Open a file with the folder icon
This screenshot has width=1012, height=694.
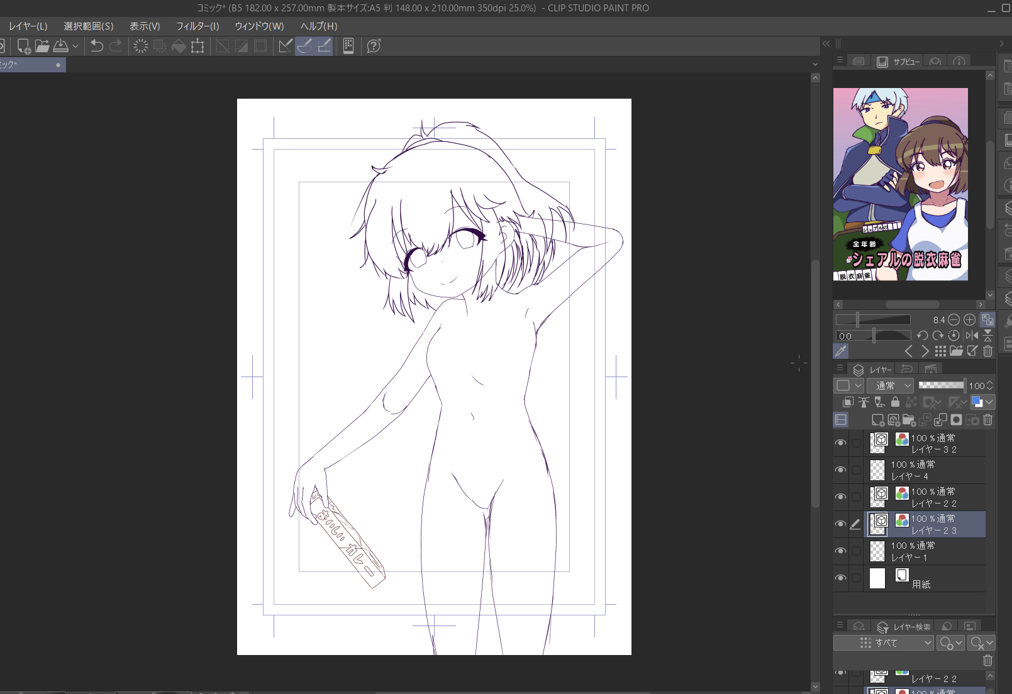(x=42, y=46)
